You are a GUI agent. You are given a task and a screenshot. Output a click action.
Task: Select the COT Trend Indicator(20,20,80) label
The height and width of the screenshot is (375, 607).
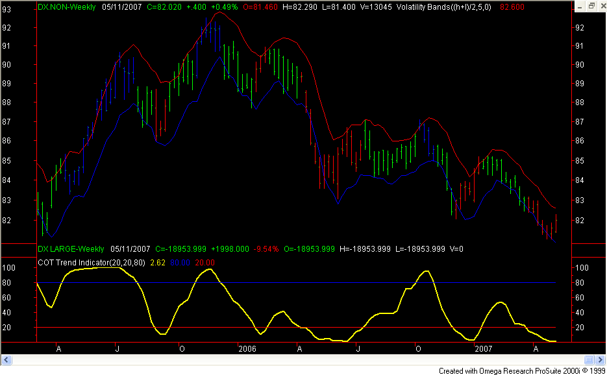click(92, 262)
